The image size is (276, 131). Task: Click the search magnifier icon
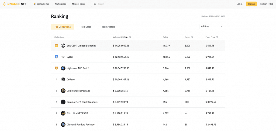pyautogui.click(x=95, y=4)
